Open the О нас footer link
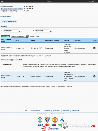Image resolution: width=98 pixels, height=131 pixels. [25, 111]
